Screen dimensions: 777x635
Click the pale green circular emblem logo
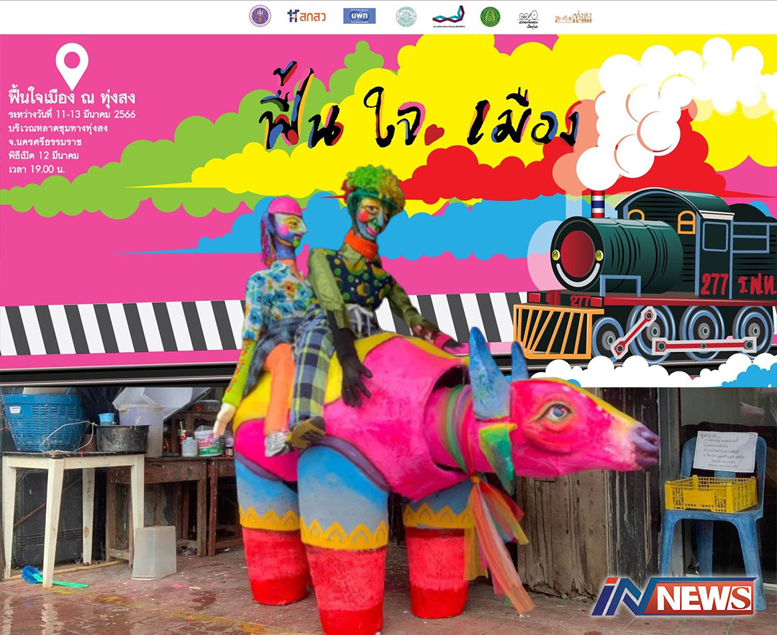pyautogui.click(x=406, y=16)
